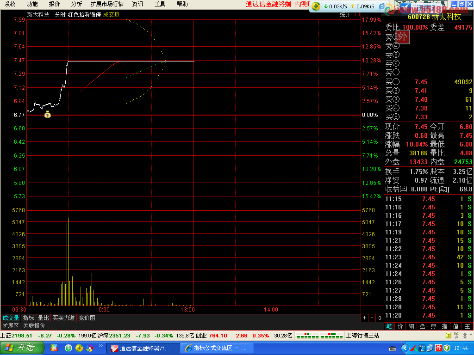
Task: Click the yellow message icon in status bar
Action: [x=449, y=336]
